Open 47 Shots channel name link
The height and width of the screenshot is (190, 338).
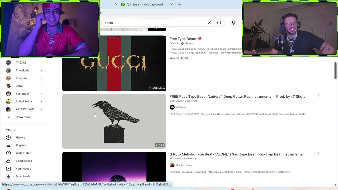(x=181, y=107)
